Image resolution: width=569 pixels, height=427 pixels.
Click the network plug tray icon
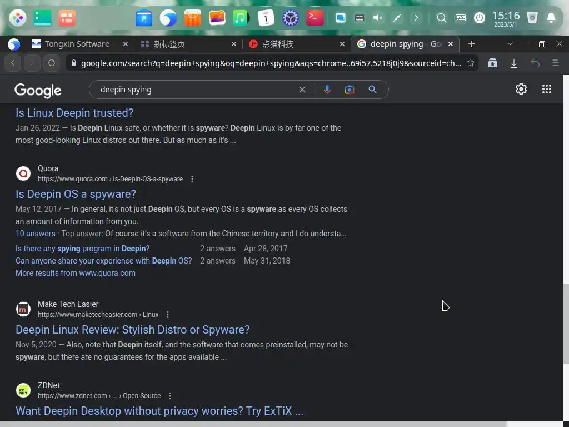click(397, 18)
